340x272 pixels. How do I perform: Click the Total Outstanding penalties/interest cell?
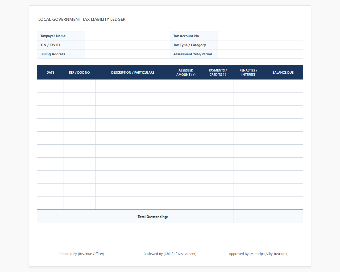(248, 216)
